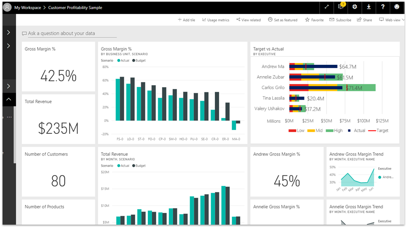The width and height of the screenshot is (407, 228).
Task: Click Actual legend in Total Revenue chart
Action: 123,166
